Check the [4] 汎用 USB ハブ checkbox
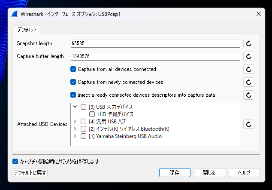 83,121
